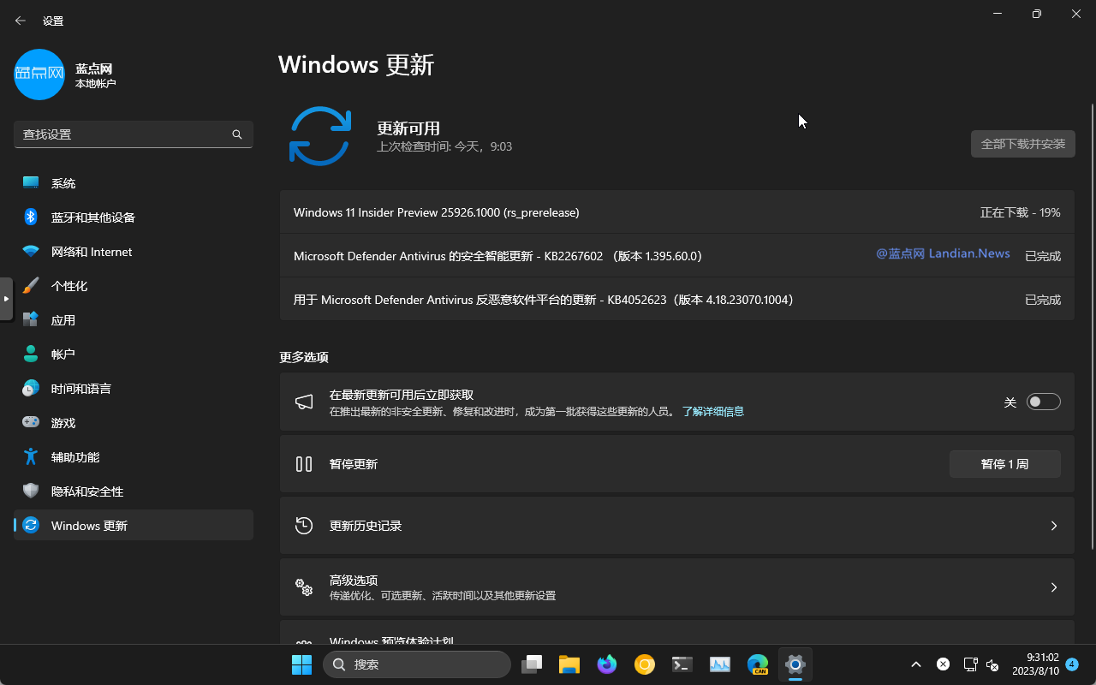Click the pause icon beside 暂停更新
The width and height of the screenshot is (1096, 685).
coord(304,464)
